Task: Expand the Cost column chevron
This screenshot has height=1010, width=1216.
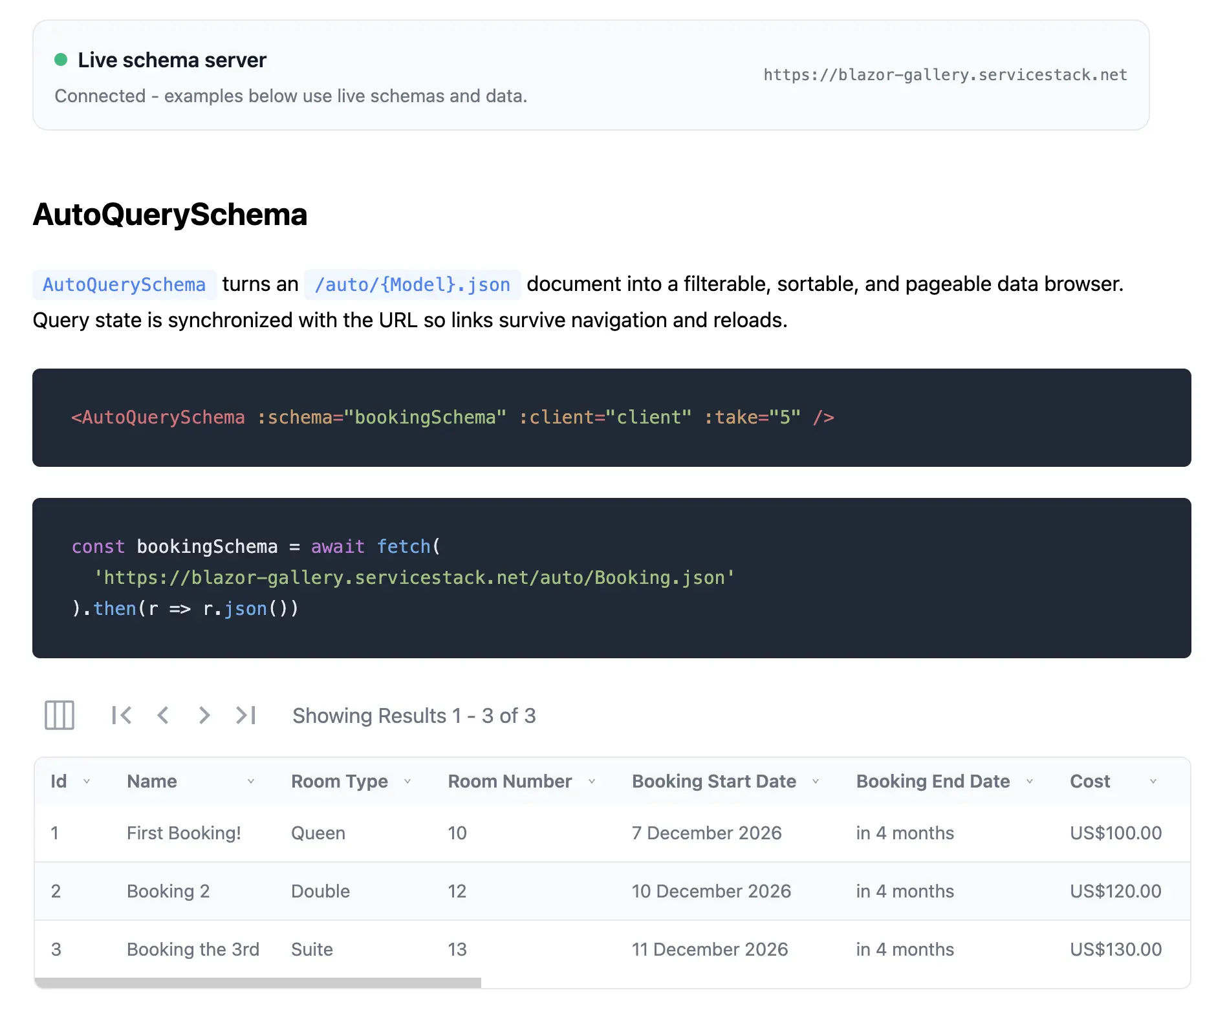Action: point(1153,781)
